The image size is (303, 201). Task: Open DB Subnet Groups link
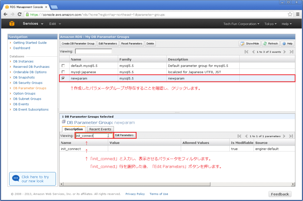[x=27, y=99]
